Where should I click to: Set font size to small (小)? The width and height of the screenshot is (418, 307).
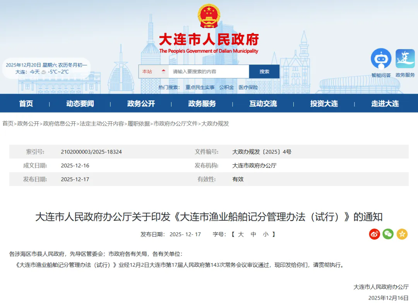(x=265, y=234)
